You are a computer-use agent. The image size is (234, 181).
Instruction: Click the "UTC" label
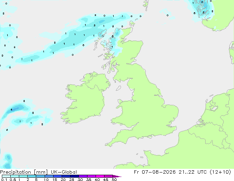[x=202, y=172]
